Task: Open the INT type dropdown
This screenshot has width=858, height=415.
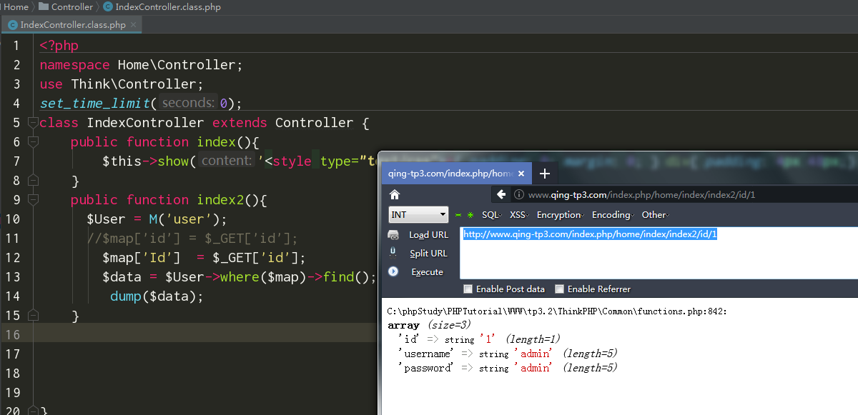Action: pos(419,215)
